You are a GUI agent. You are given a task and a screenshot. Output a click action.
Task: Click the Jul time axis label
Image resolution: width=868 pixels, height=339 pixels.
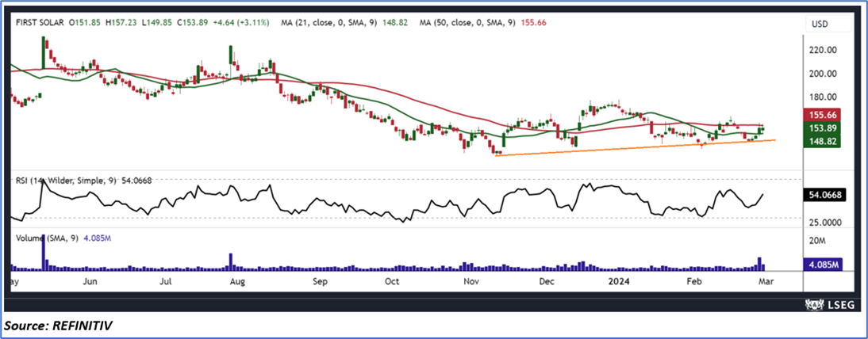pyautogui.click(x=166, y=281)
